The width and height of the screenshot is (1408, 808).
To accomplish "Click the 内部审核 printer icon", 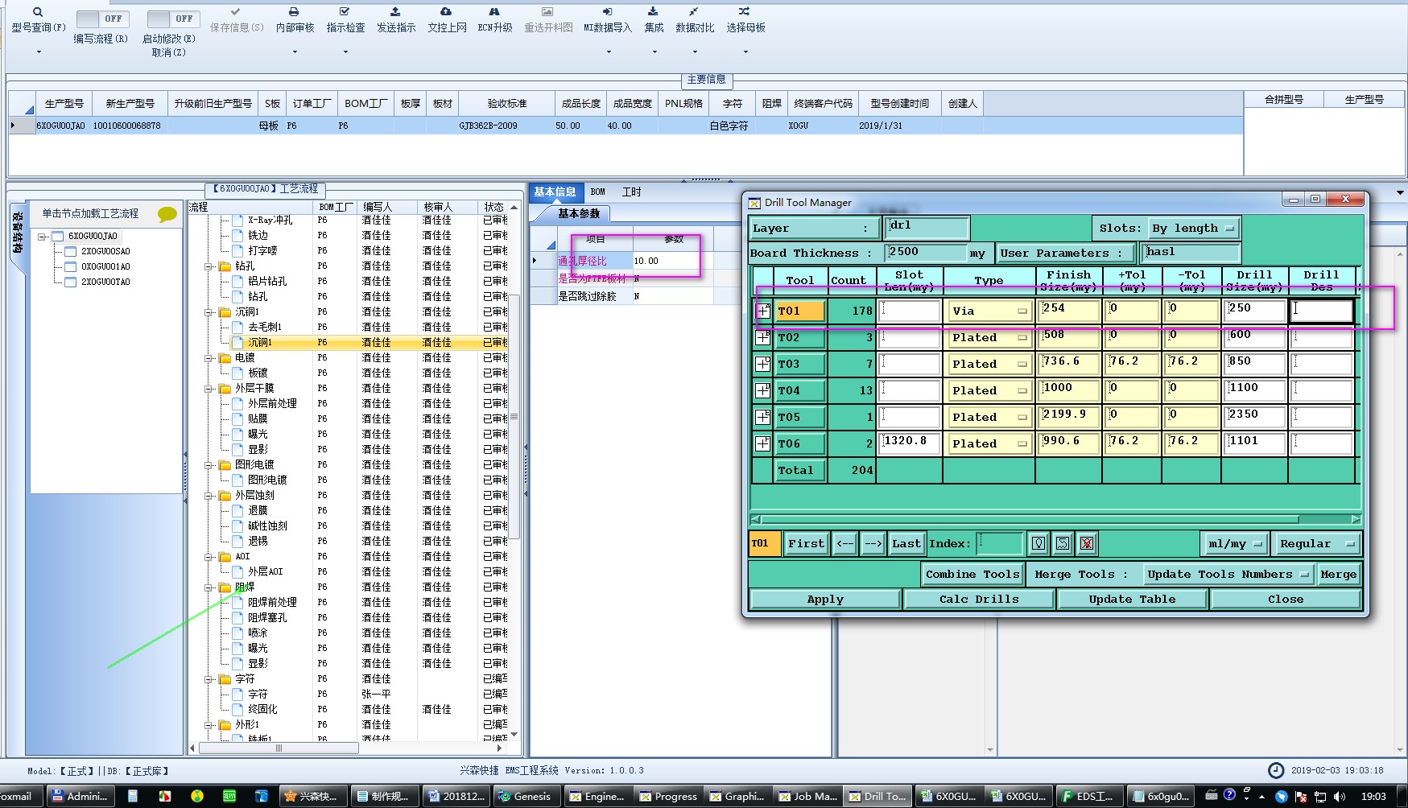I will (x=295, y=12).
